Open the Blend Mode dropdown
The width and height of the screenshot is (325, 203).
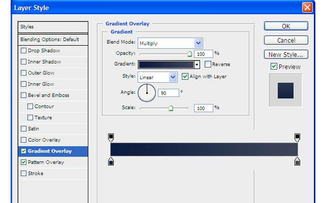(x=198, y=43)
